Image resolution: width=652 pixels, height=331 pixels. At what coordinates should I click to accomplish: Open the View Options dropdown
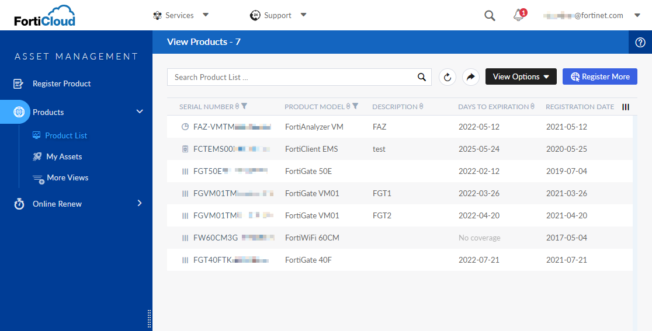[521, 76]
